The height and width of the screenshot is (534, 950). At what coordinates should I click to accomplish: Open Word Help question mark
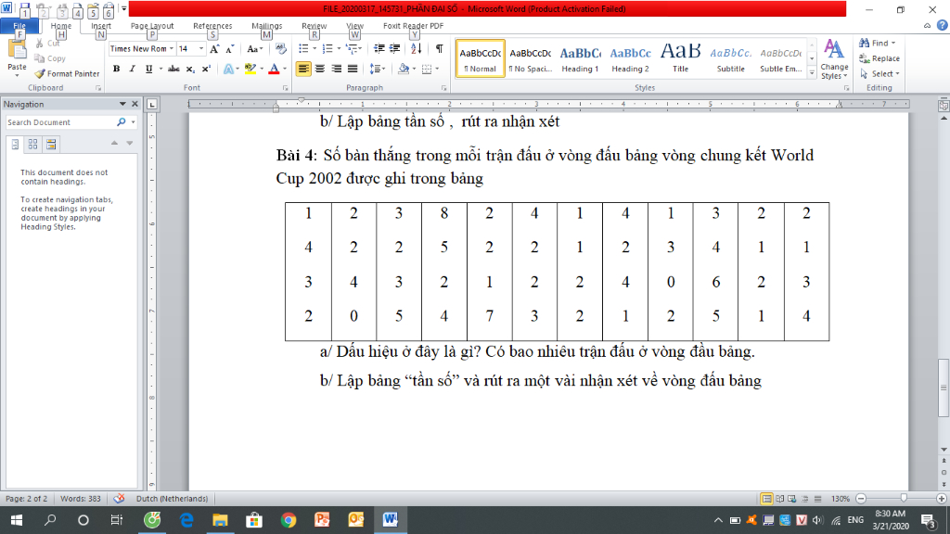943,25
